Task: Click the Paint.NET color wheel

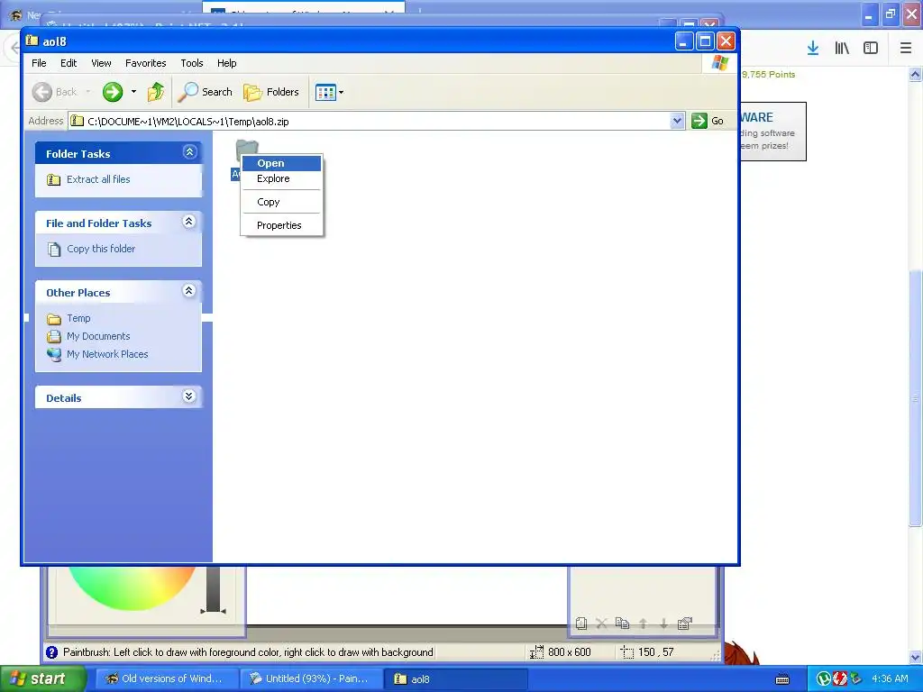Action: (132, 587)
